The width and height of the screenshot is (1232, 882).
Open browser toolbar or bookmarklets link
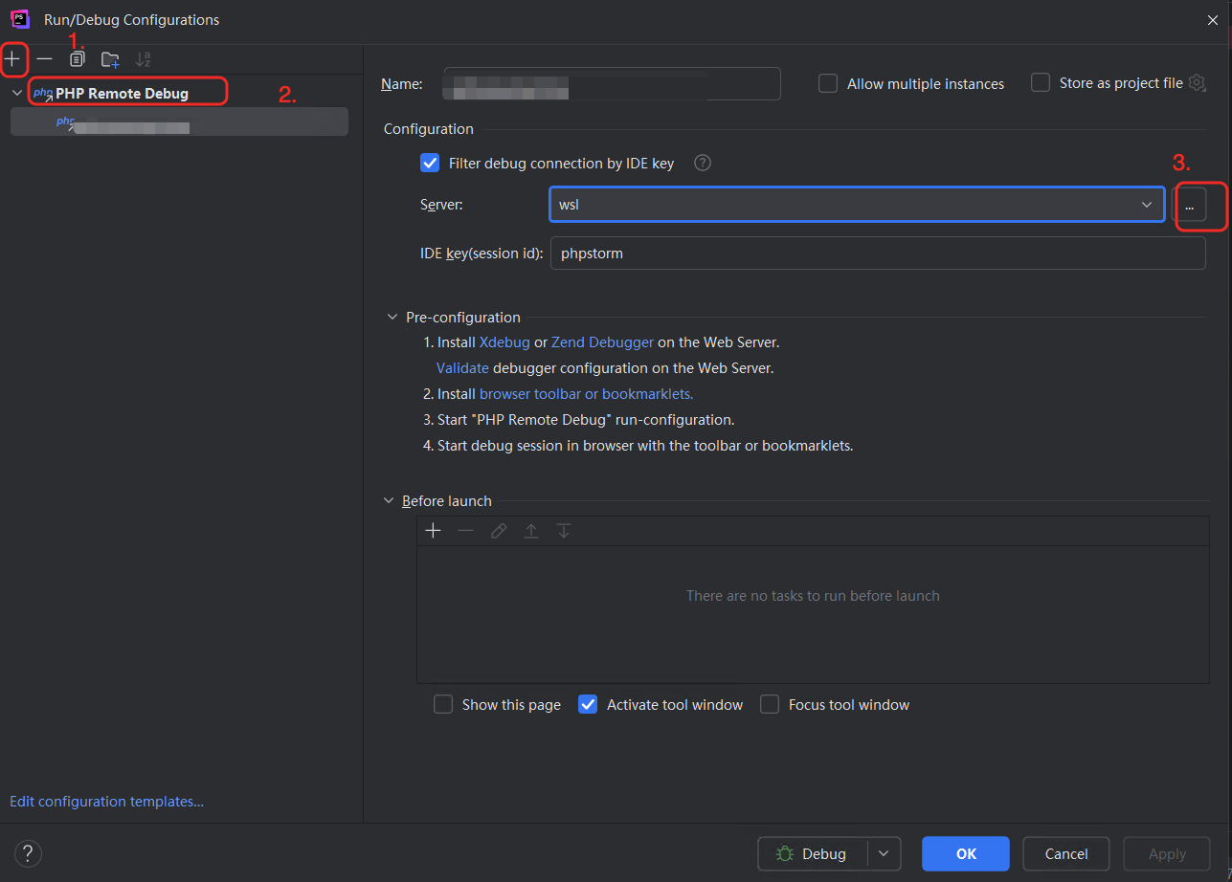pos(586,393)
